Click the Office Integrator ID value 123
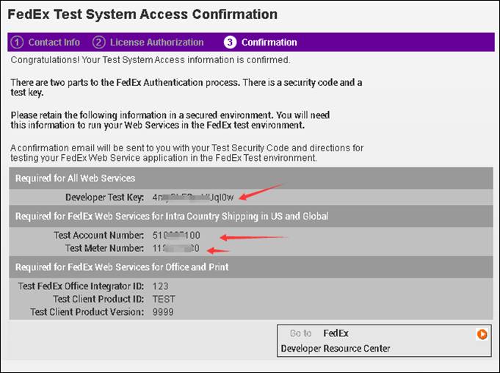500x373 pixels. [x=160, y=286]
